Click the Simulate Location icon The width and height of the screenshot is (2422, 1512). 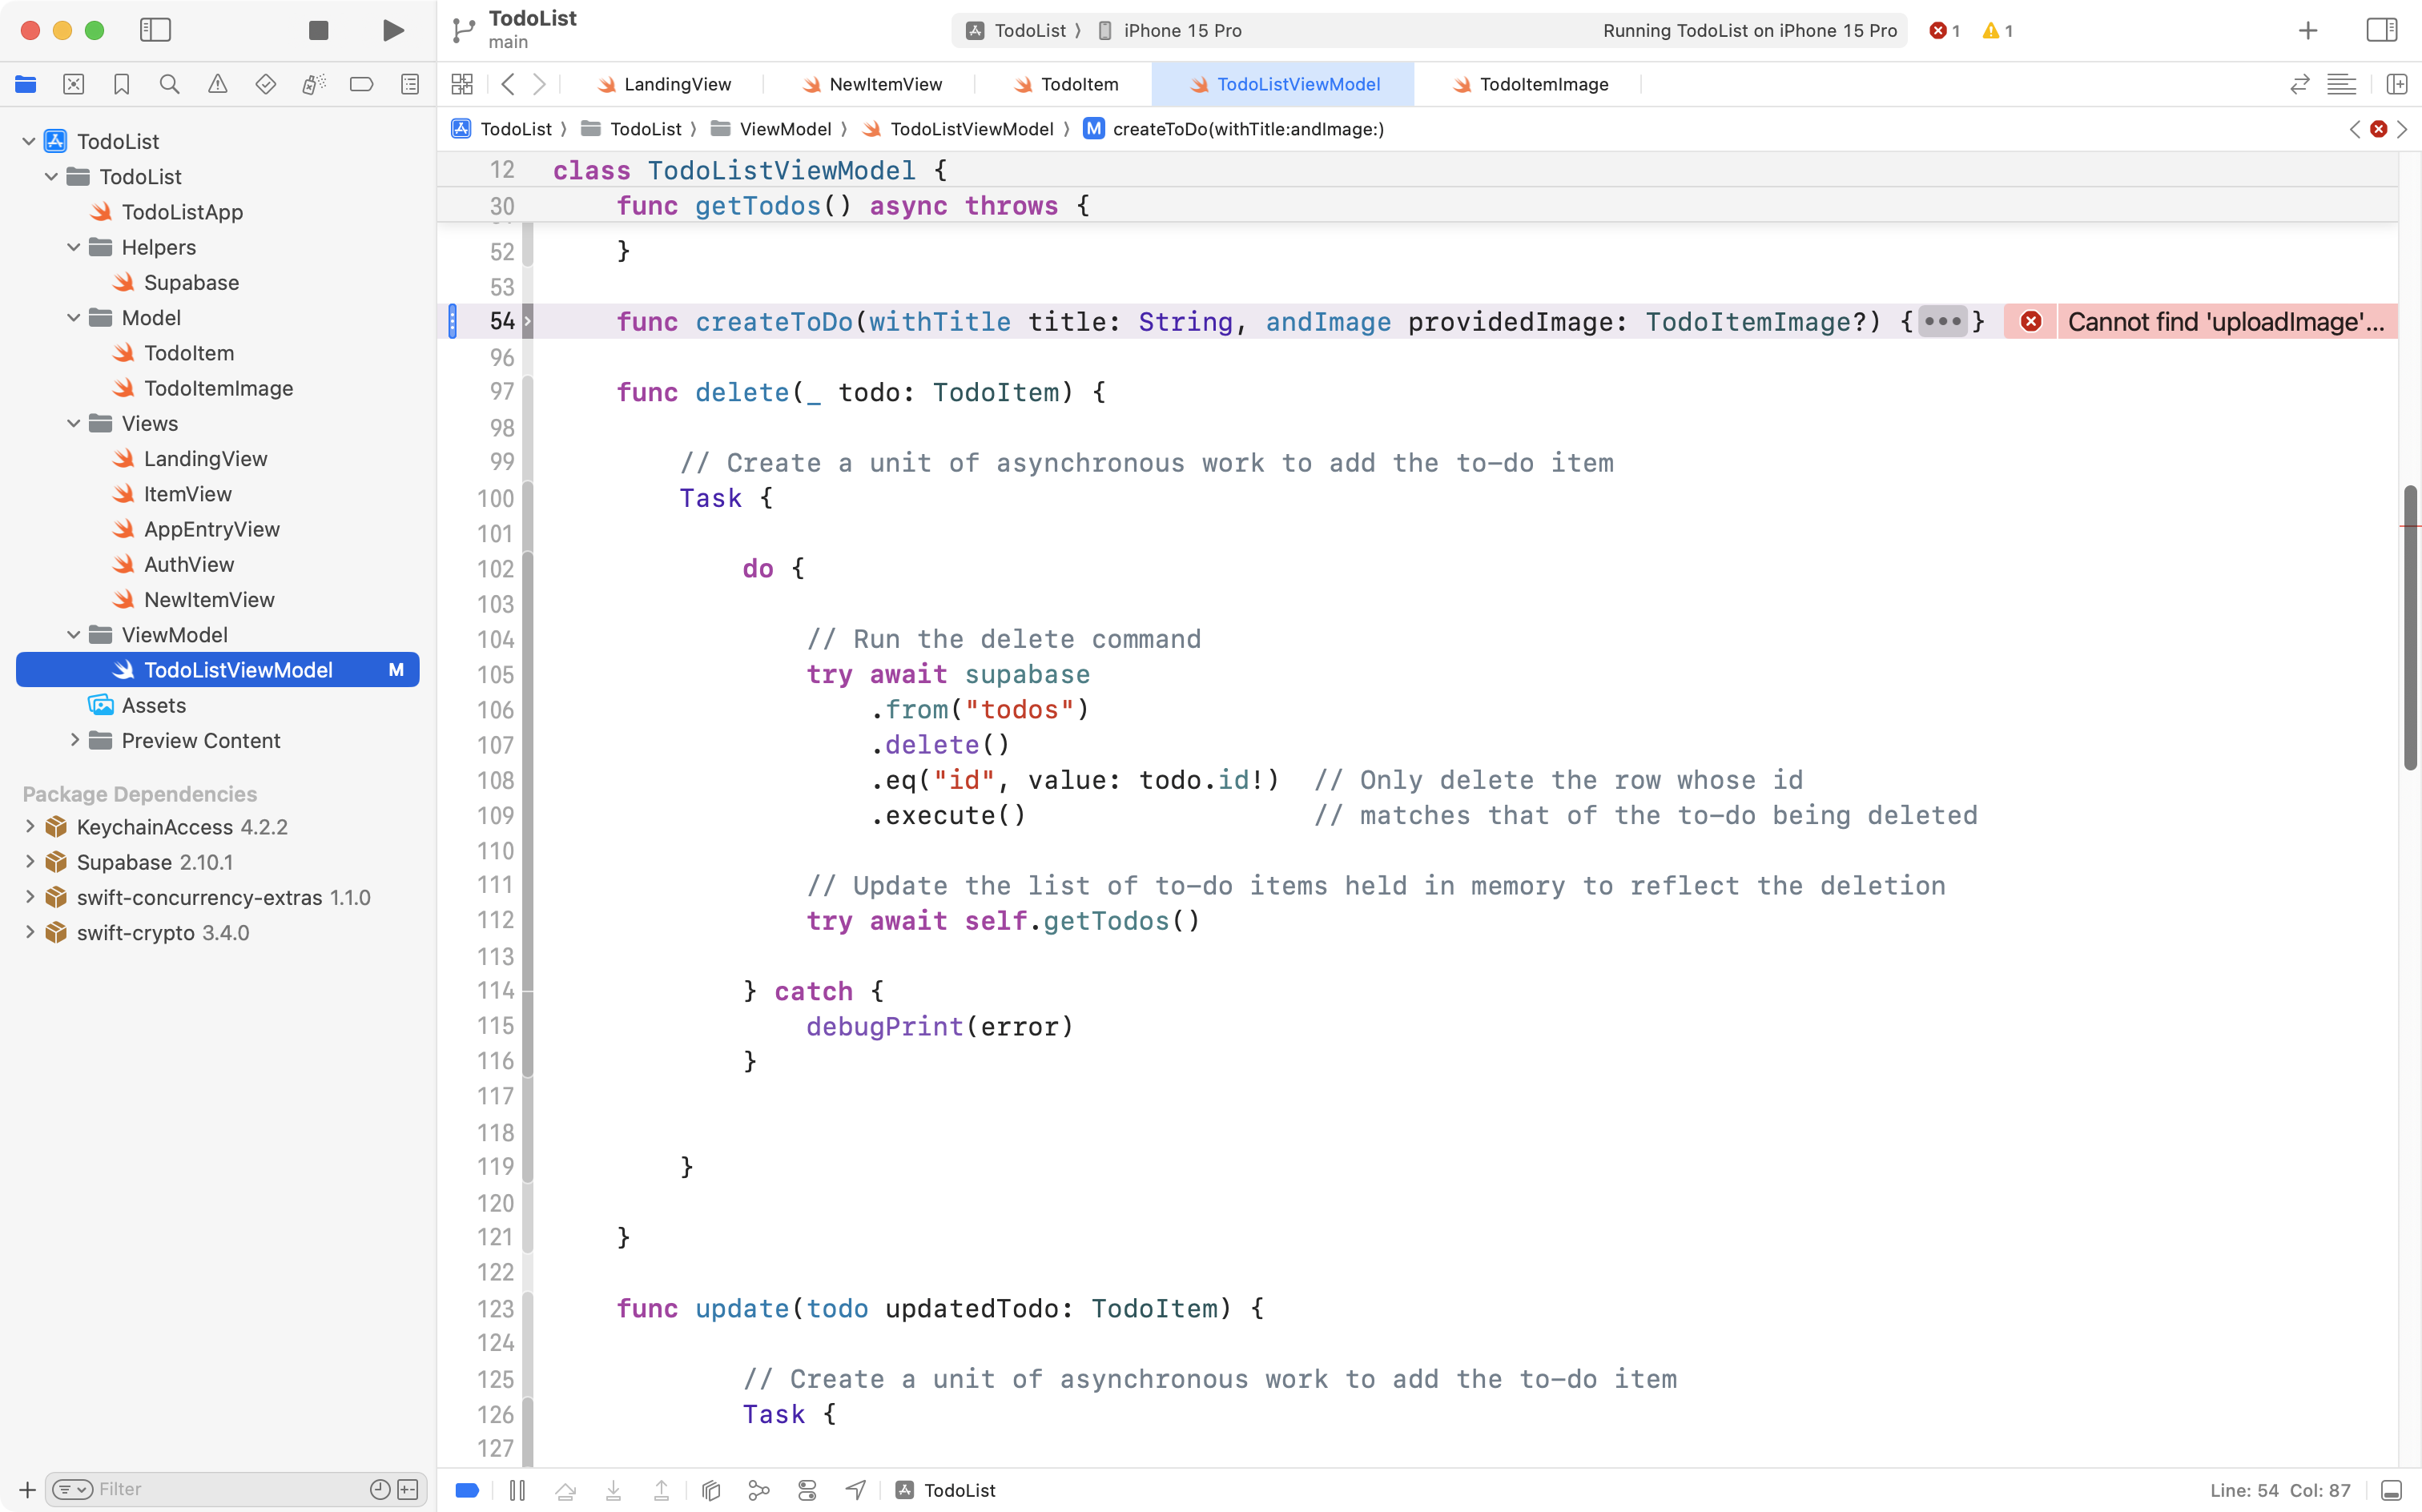pyautogui.click(x=855, y=1490)
